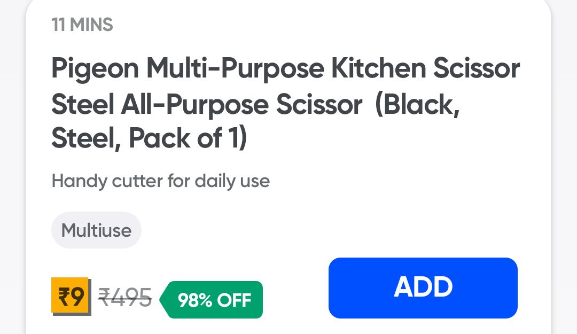The image size is (577, 334).
Task: Click the struck-through ₹495 price
Action: point(125,298)
